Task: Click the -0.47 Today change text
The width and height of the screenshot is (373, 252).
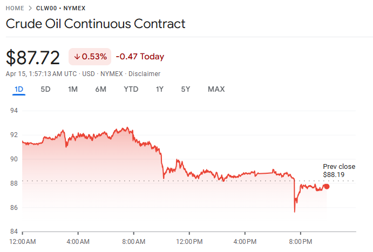Action: coord(140,57)
